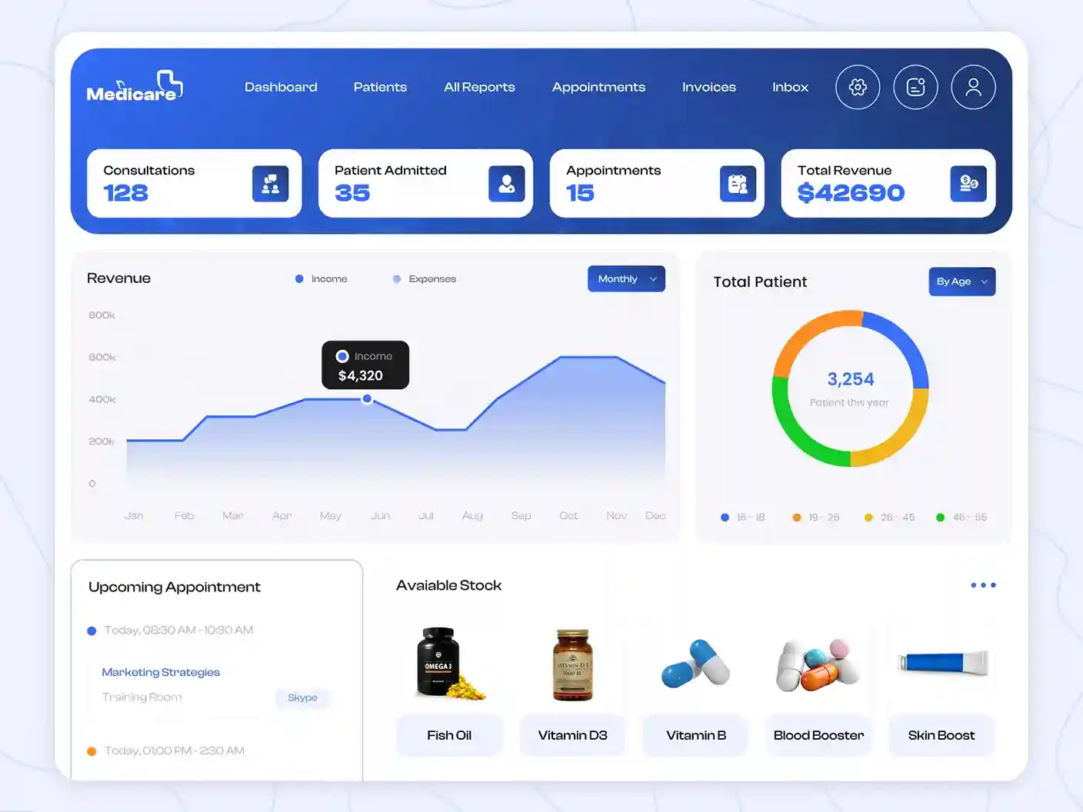Click the blue donut chart segment
The image size is (1083, 812).
[906, 338]
